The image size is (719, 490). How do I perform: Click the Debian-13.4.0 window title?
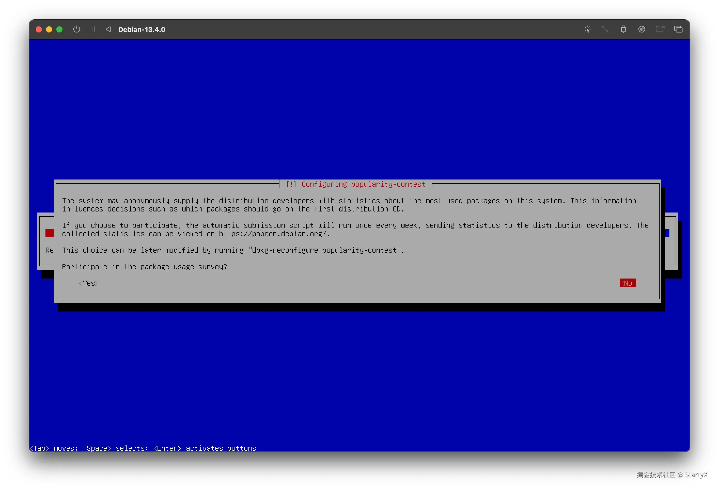(142, 30)
